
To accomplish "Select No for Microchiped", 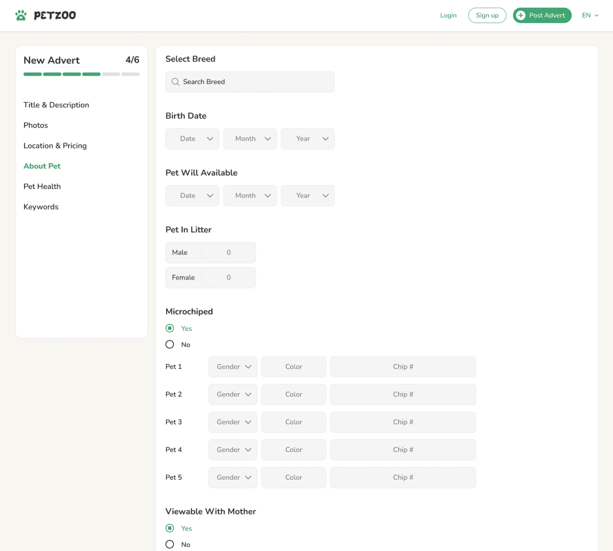I will [170, 344].
